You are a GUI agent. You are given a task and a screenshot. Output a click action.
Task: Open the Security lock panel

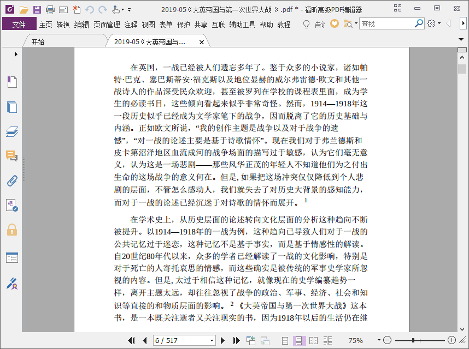pos(12,230)
